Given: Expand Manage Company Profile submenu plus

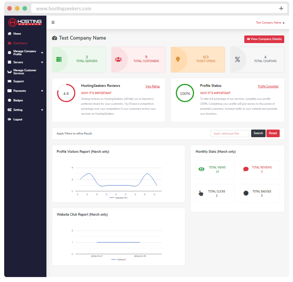Looking at the screenshot, I should click(42, 53).
